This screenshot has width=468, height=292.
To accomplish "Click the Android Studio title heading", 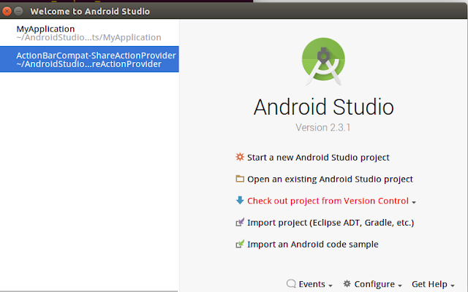I will (x=323, y=107).
